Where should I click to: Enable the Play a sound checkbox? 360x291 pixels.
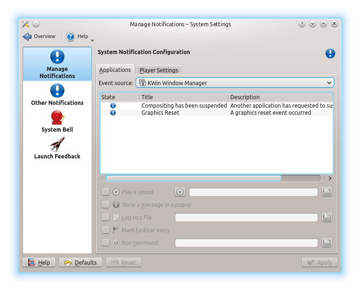106,192
